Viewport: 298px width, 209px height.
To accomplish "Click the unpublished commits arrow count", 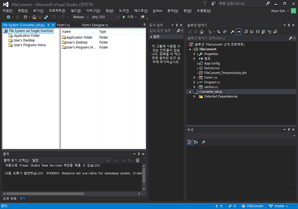I will click(219, 206).
